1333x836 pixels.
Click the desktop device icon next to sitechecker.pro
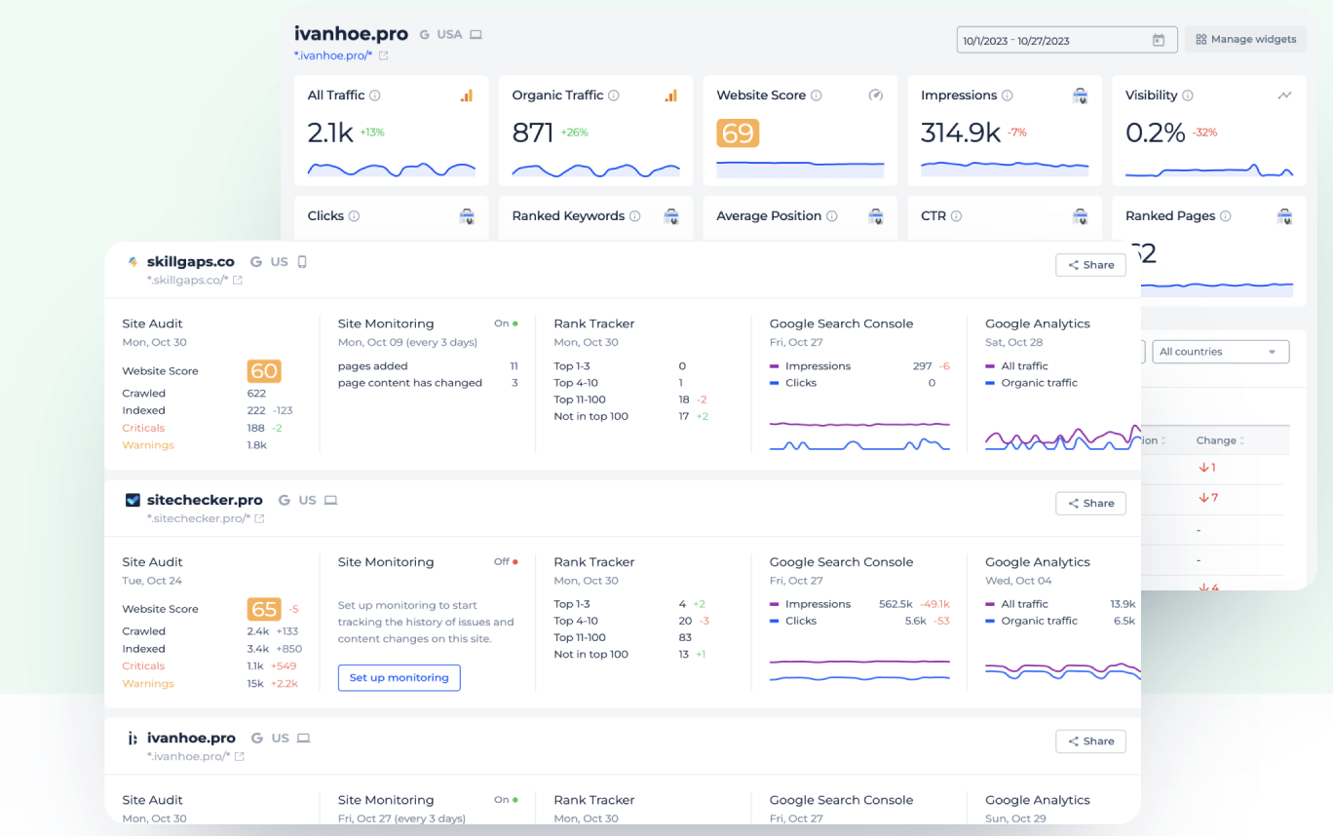tap(330, 500)
